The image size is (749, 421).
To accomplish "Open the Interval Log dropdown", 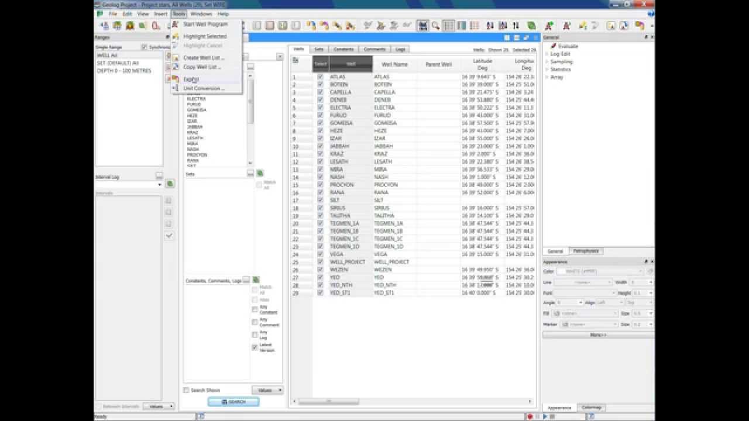I will click(129, 184).
